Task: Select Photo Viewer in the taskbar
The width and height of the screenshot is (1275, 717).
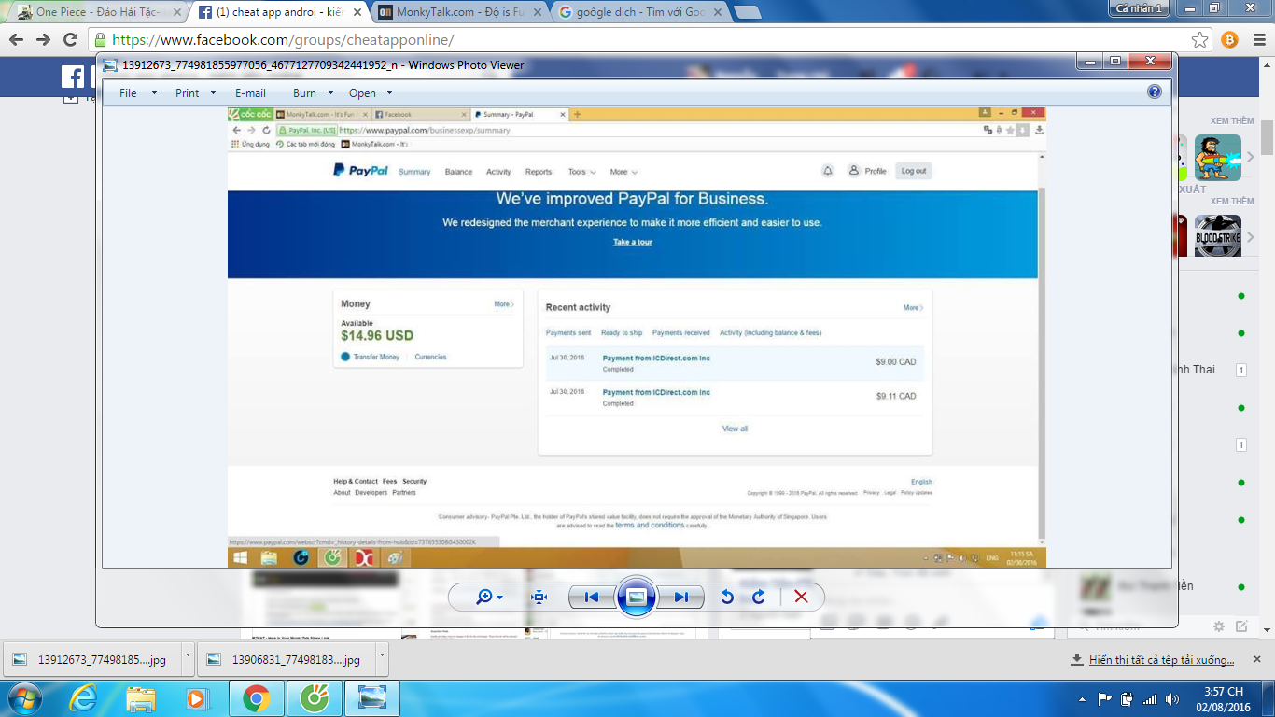Action: point(372,698)
